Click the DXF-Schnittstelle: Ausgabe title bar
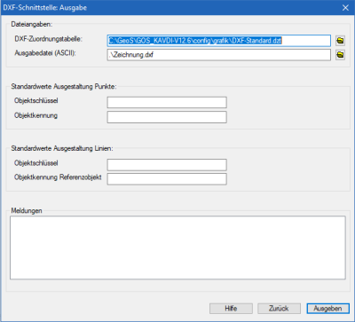The width and height of the screenshot is (355, 322). pyautogui.click(x=177, y=8)
